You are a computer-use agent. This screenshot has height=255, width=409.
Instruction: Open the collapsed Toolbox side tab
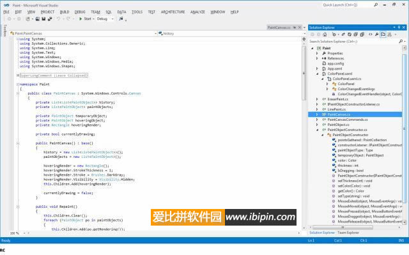(4, 30)
